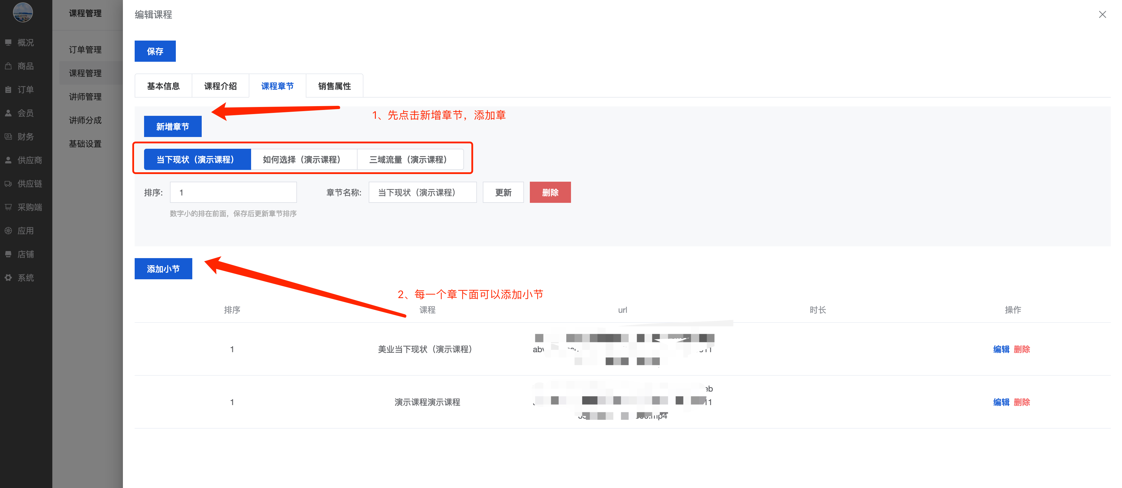Open the 系统 gear icon
This screenshot has width=1122, height=488.
(8, 278)
